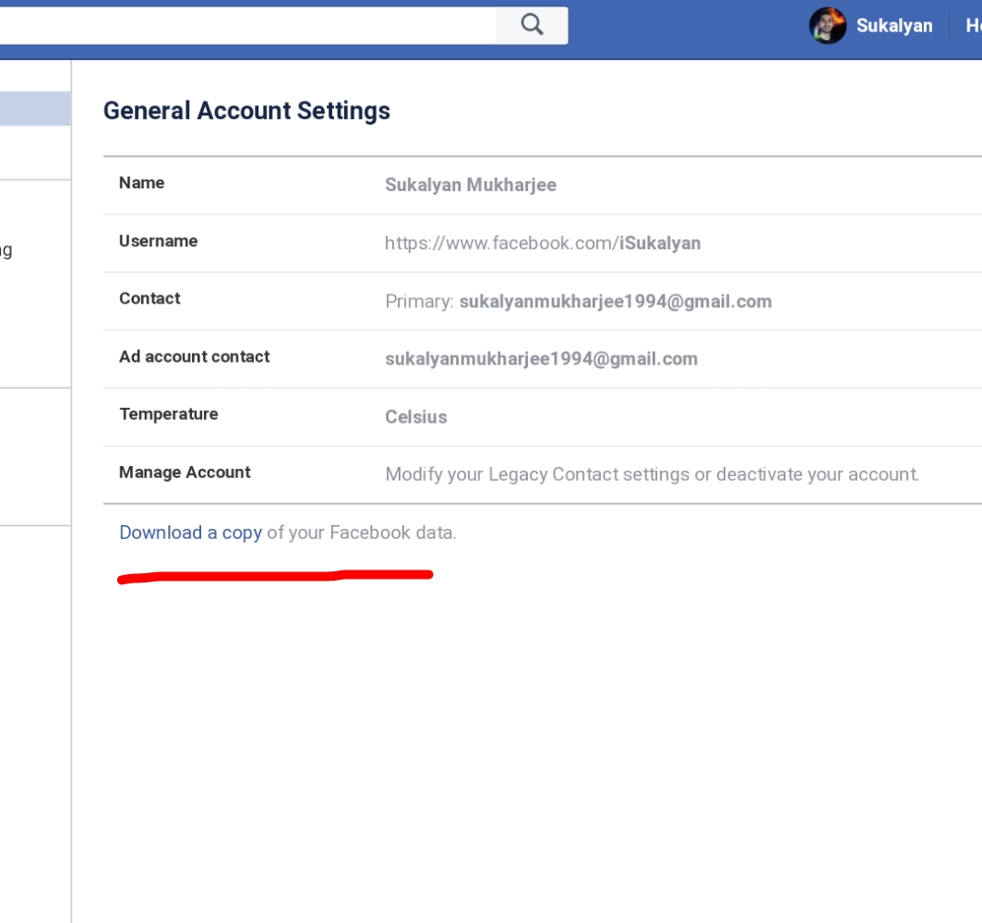The height and width of the screenshot is (923, 982).
Task: Click the Modify your Legacy Contact text
Action: (x=652, y=474)
